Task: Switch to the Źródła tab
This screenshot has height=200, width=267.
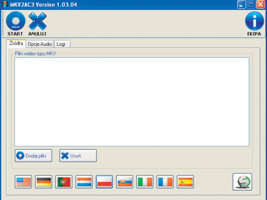Action: (16, 44)
